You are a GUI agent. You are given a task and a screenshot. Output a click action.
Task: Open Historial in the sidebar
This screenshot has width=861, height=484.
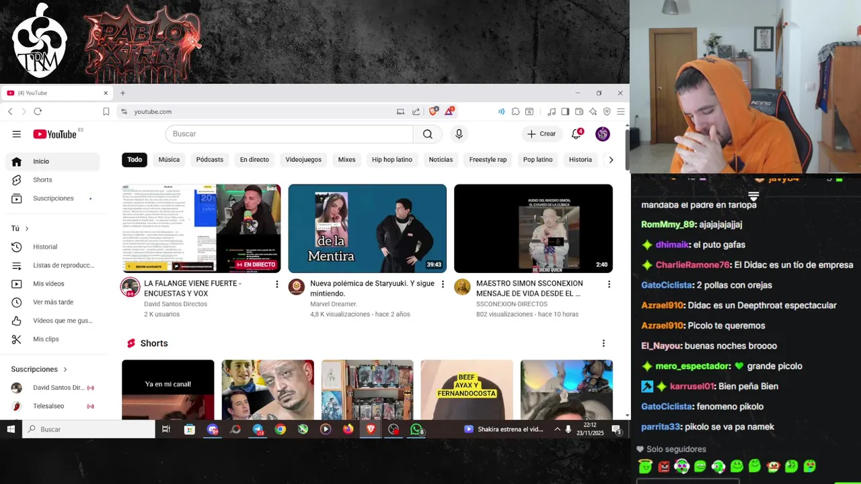click(52, 247)
